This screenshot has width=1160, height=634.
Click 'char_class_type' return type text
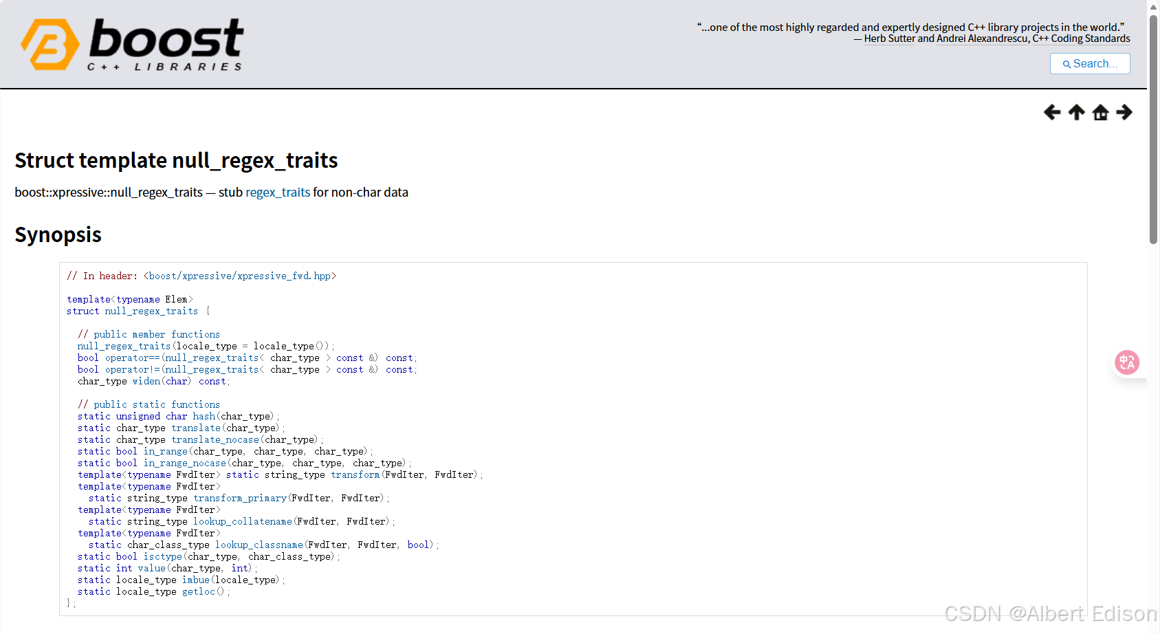[x=168, y=545]
